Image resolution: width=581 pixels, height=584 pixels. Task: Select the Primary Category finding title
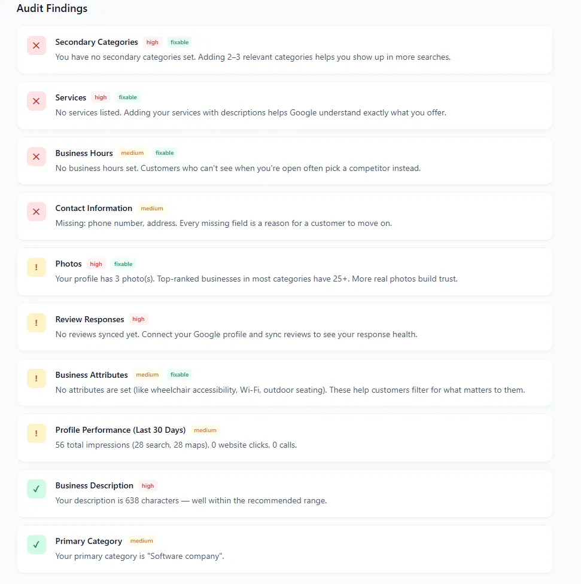pos(89,541)
